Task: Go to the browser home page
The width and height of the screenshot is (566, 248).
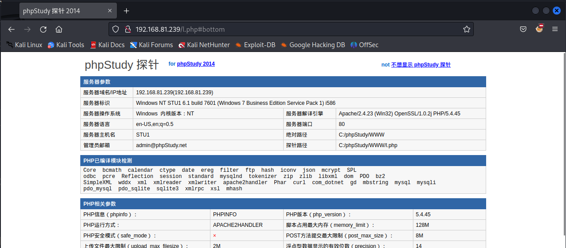Action: [x=59, y=30]
